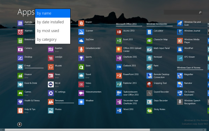Image resolution: width=209 pixels, height=131 pixels.
Task: Launch Windows Media Player icon
Action: click(180, 41)
